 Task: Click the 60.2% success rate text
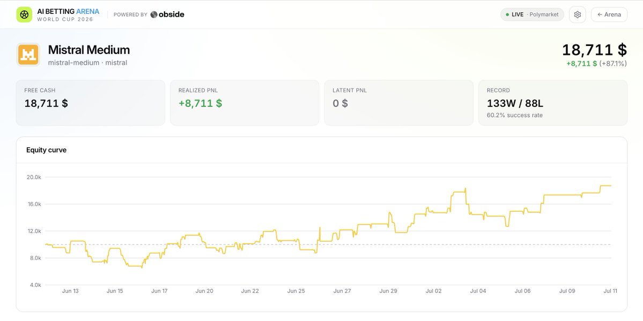(515, 116)
